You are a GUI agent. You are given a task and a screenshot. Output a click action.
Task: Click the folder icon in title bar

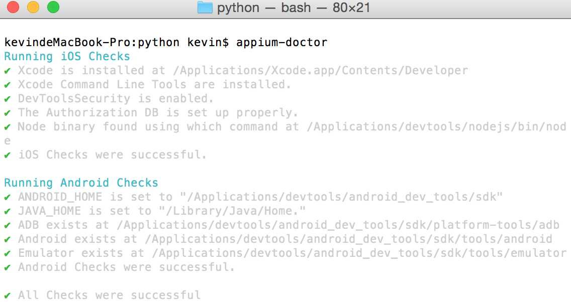(x=205, y=7)
